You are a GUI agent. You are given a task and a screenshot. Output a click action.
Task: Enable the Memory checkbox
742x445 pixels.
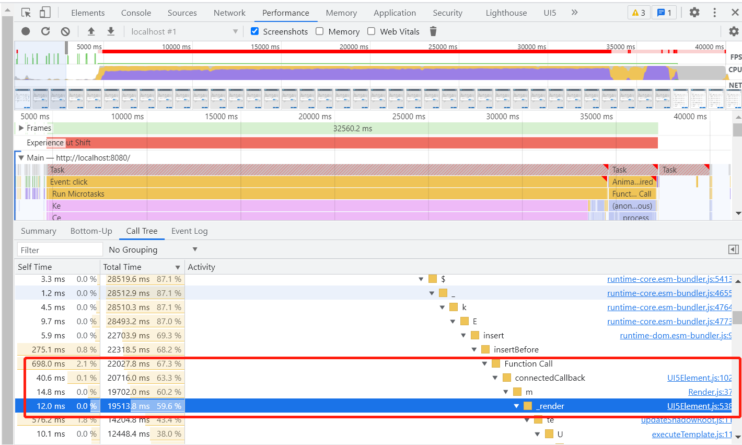(319, 31)
